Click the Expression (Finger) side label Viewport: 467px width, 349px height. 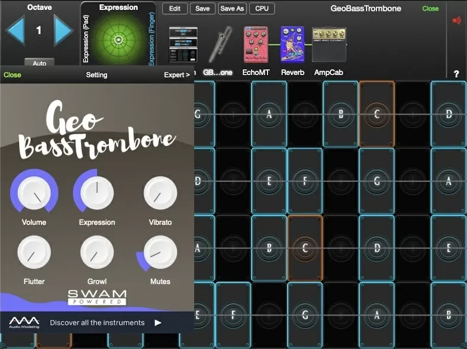[152, 39]
